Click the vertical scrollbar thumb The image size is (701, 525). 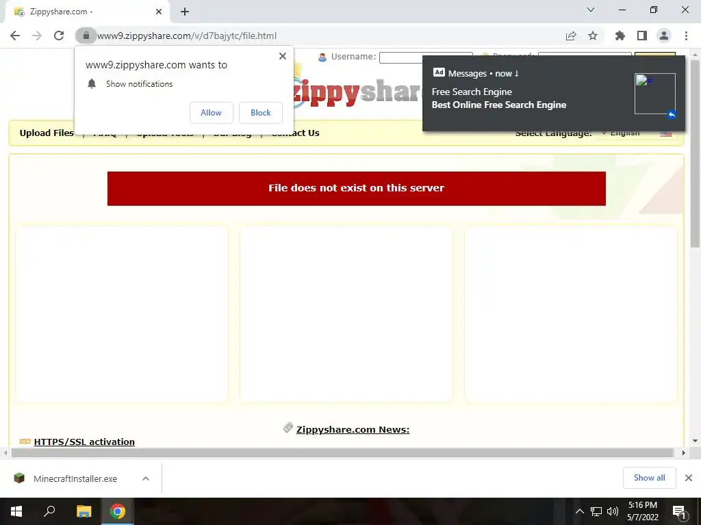point(695,153)
